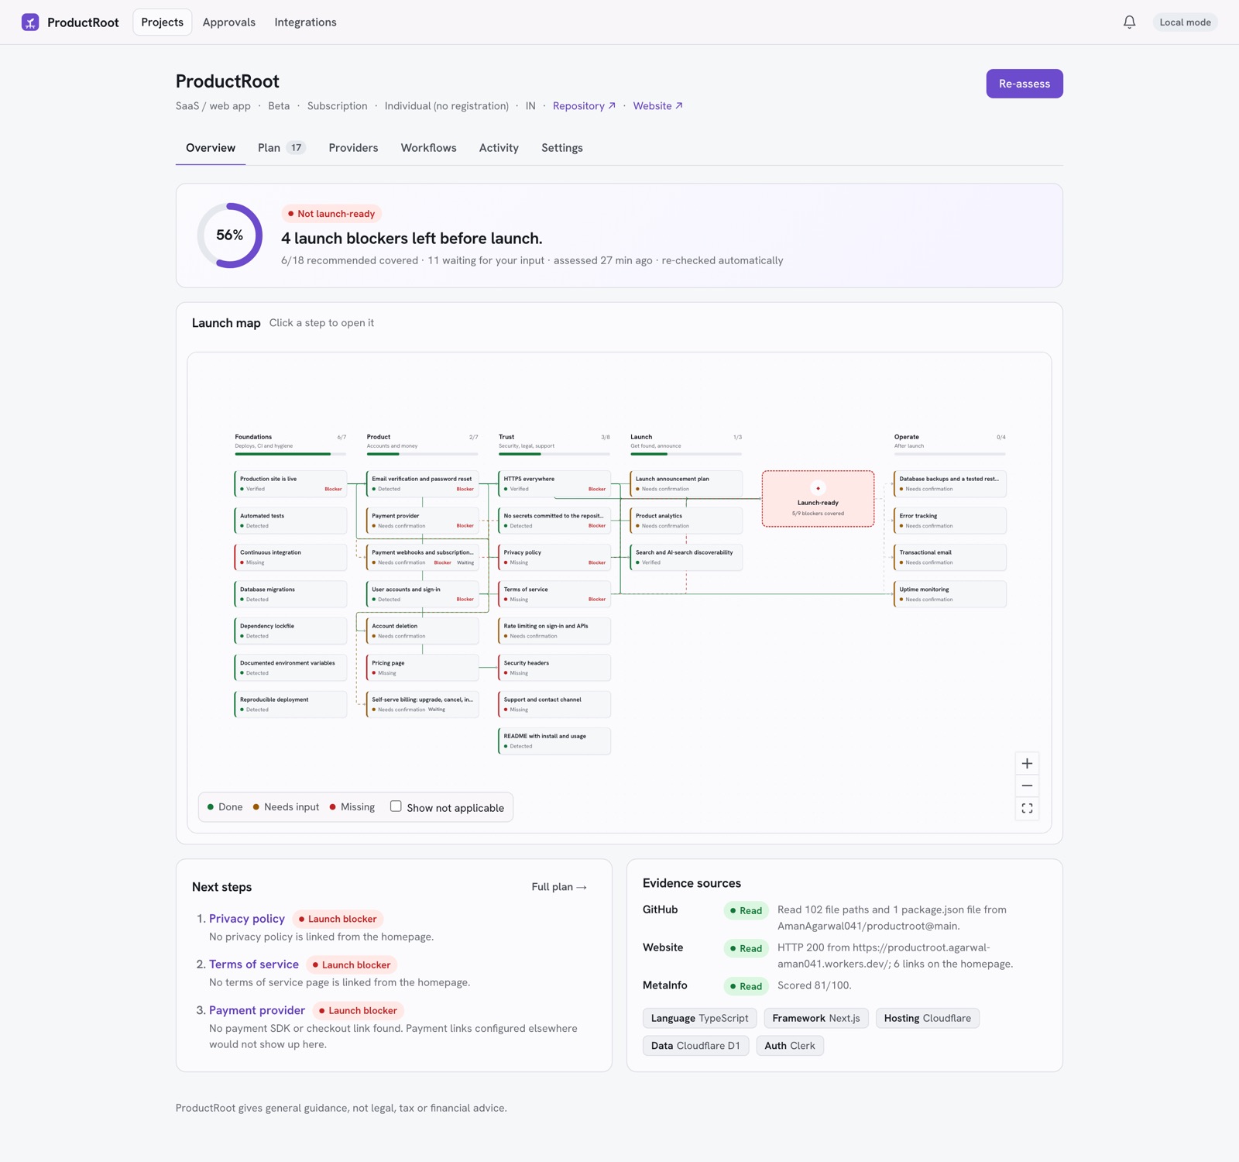Viewport: 1239px width, 1162px height.
Task: Open 'Launch announcement plan' step
Action: click(x=686, y=483)
